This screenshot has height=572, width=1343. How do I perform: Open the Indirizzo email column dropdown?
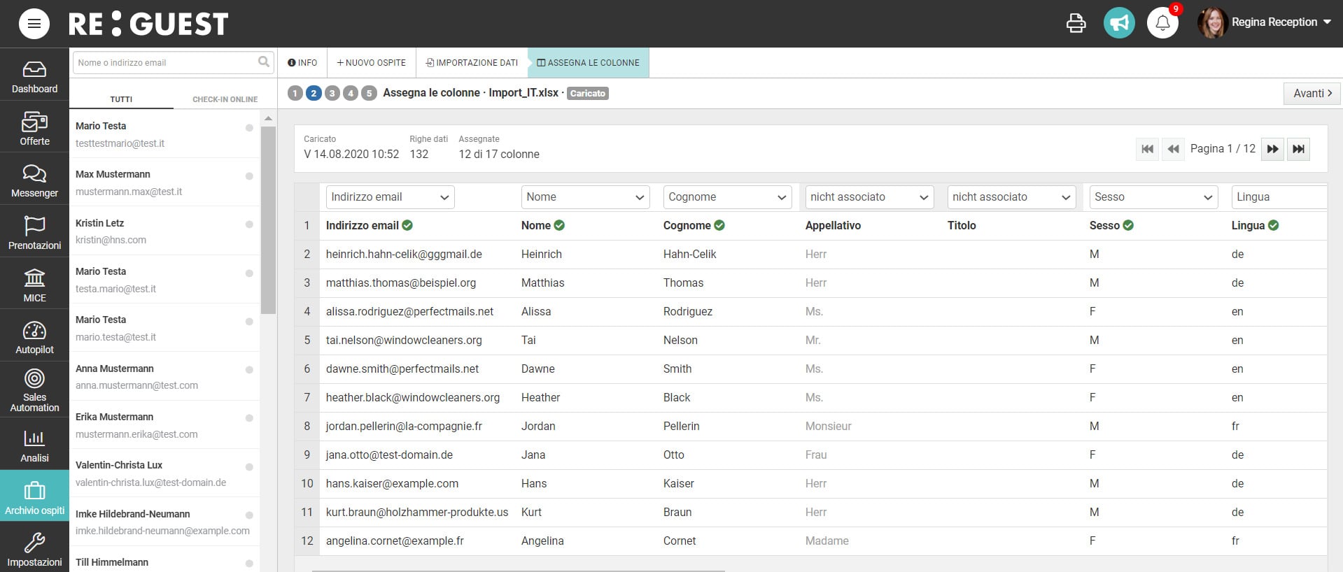pos(390,197)
